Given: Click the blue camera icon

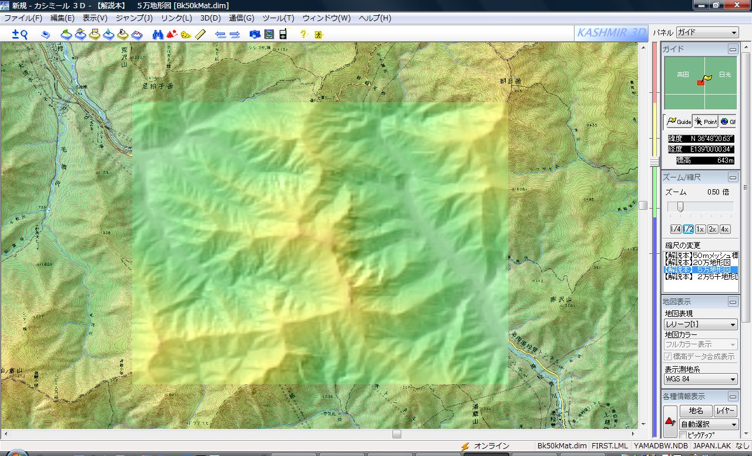Looking at the screenshot, I should coord(255,34).
